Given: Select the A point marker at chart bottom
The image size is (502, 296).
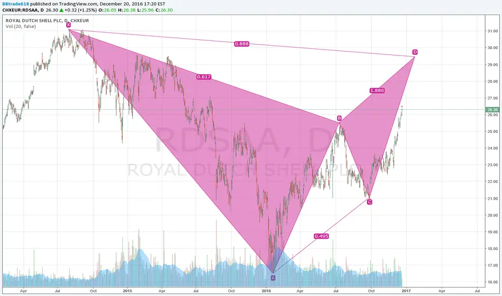Looking at the screenshot, I should pyautogui.click(x=273, y=278).
